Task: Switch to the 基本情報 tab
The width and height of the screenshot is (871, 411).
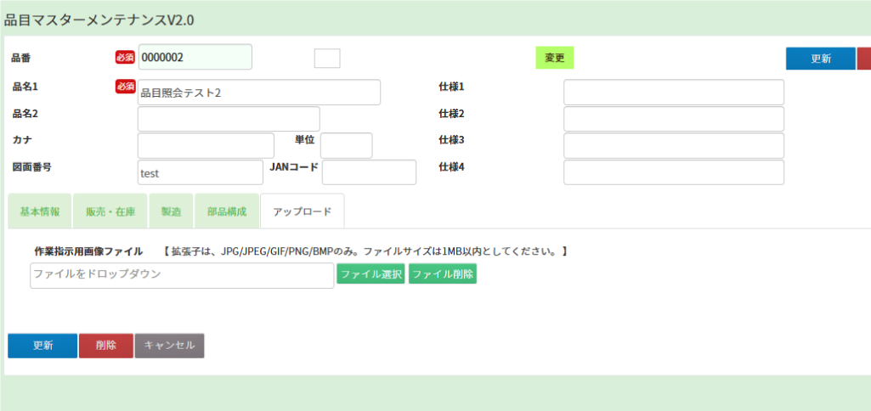Action: point(40,211)
